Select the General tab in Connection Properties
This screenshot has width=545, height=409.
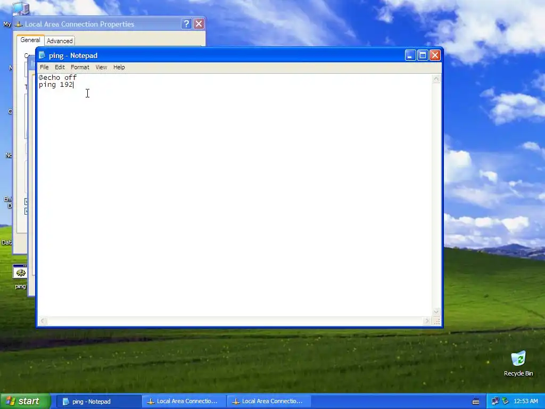(30, 40)
